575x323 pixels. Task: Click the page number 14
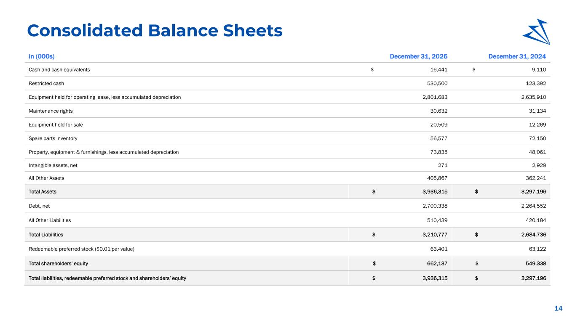[558, 309]
